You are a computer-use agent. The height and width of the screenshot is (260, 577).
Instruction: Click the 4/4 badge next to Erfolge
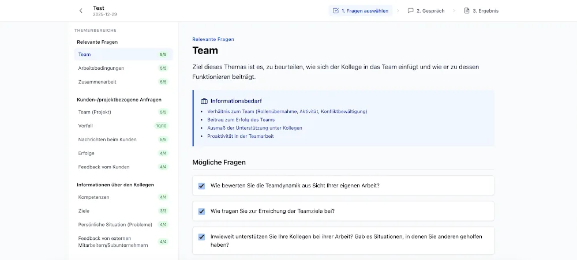pyautogui.click(x=163, y=153)
